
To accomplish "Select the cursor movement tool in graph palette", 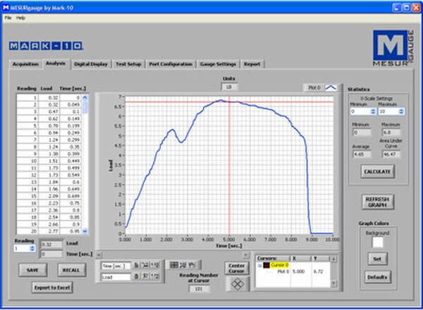I will point(174,265).
